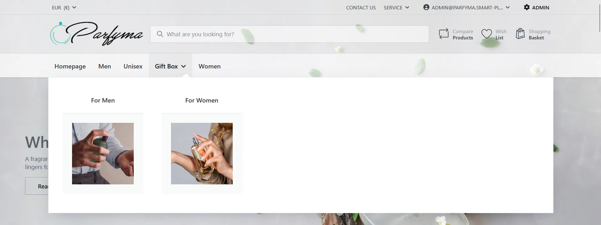Select the Unisex category

(133, 66)
